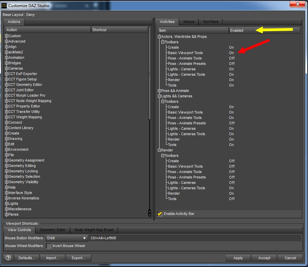Expand the Cameras action group
308x267 pixels.
click(x=6, y=69)
